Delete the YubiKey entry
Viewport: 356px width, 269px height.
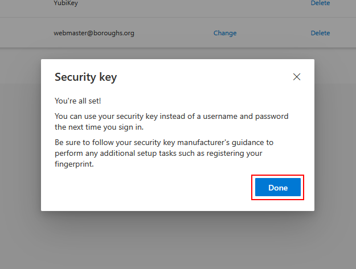(x=320, y=3)
